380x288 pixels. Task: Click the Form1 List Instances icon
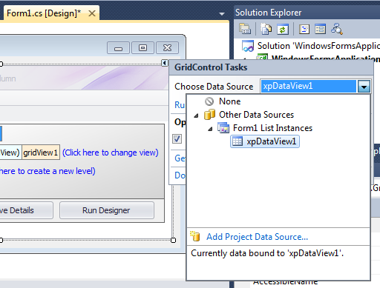(223, 128)
